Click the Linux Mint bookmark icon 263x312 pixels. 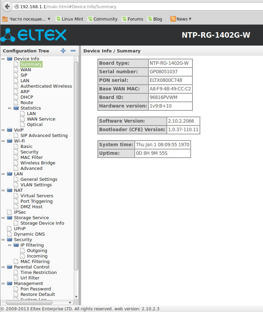point(58,19)
